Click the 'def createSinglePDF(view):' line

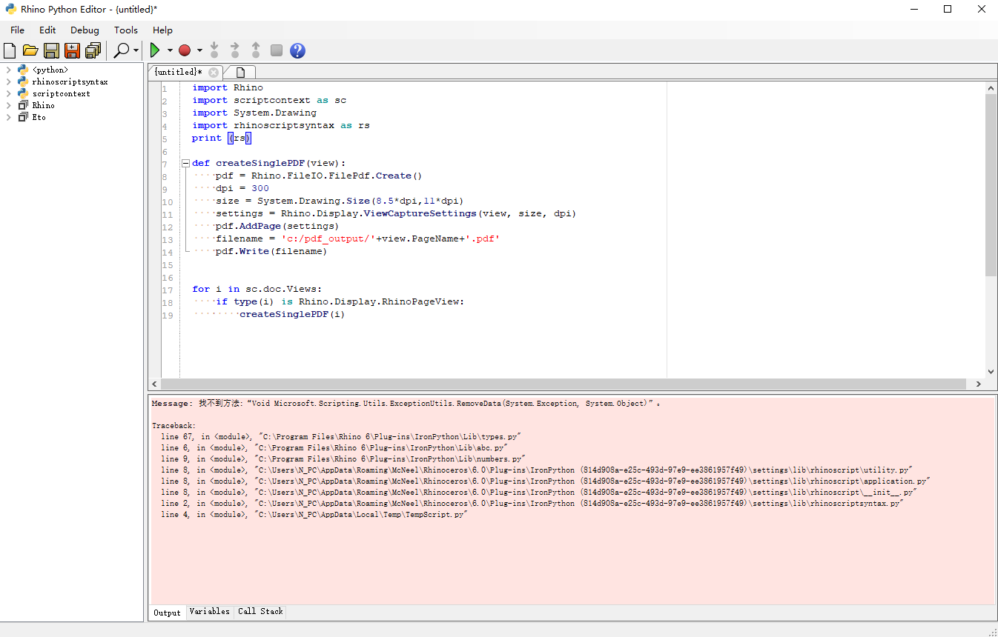(x=269, y=163)
